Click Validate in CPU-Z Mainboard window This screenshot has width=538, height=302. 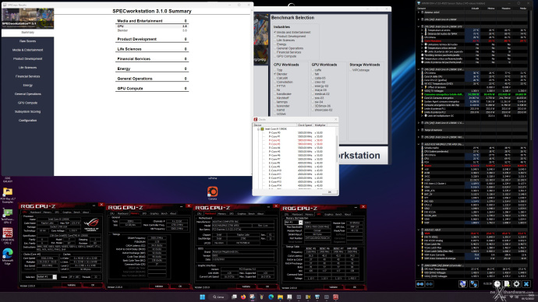coord(246,286)
